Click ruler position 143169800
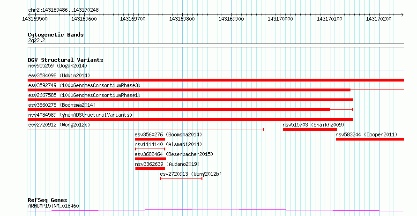 click(x=182, y=19)
